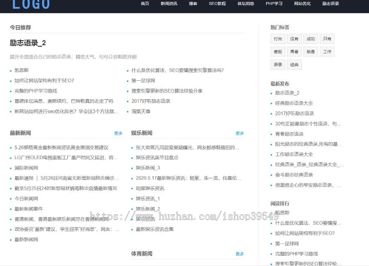The image size is (369, 266).
Task: Open the 新闻资讯 nav item
Action: click(x=169, y=4)
